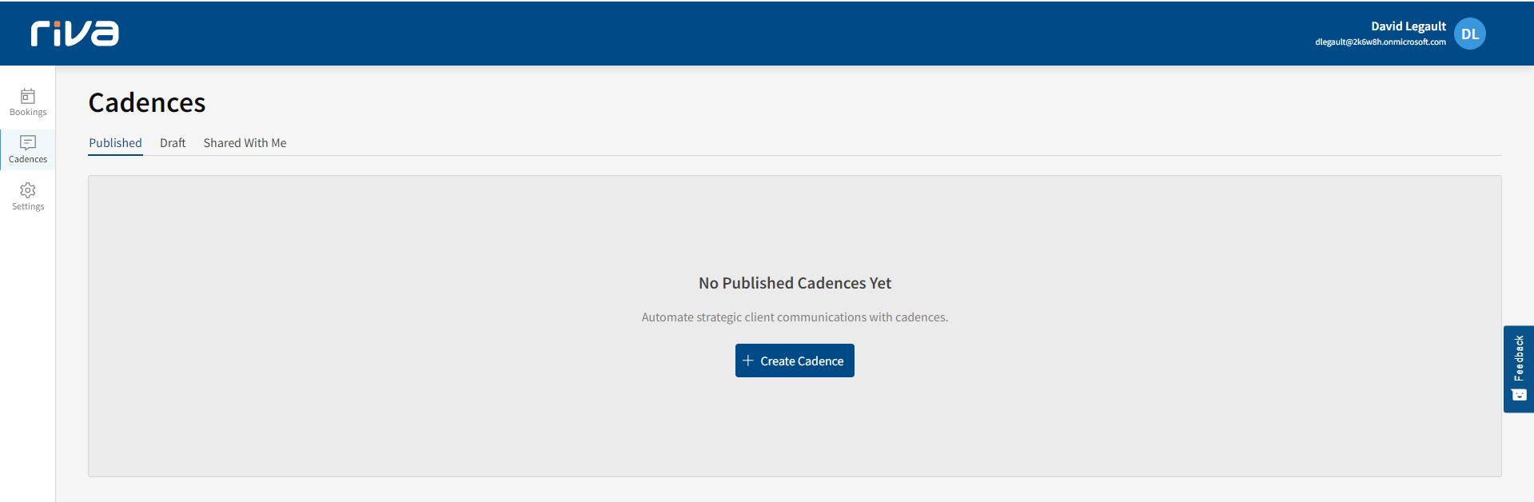This screenshot has width=1534, height=502.
Task: Click the Bookings label in sidebar
Action: [28, 113]
